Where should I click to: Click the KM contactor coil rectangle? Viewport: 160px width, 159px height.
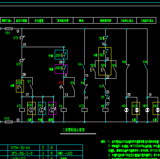click(x=105, y=110)
